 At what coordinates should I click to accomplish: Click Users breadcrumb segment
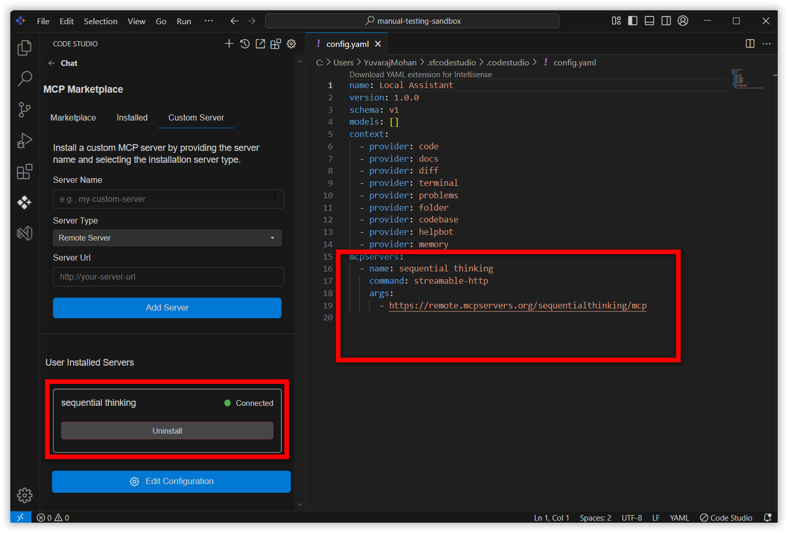[x=343, y=62]
